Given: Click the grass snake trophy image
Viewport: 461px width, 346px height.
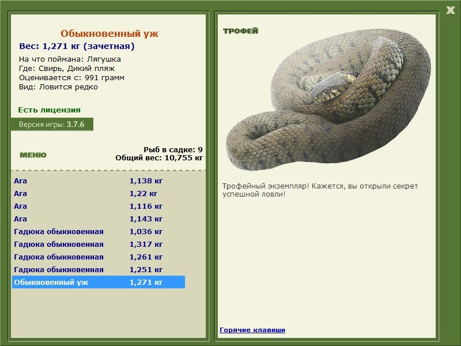Looking at the screenshot, I should pos(328,100).
